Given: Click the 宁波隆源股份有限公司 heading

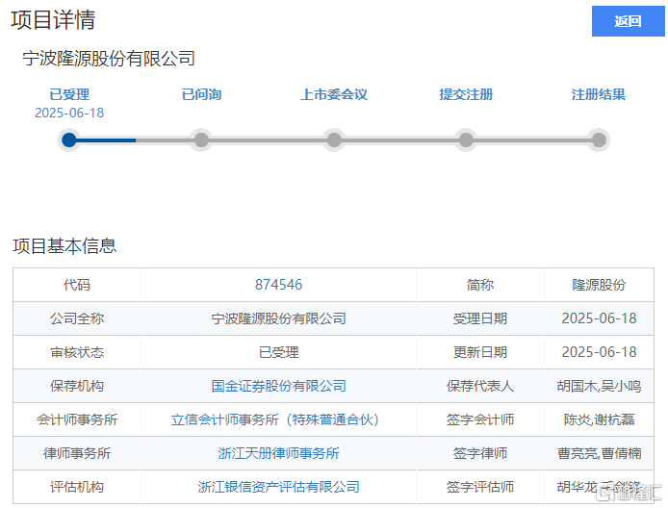Looking at the screenshot, I should pyautogui.click(x=109, y=59).
